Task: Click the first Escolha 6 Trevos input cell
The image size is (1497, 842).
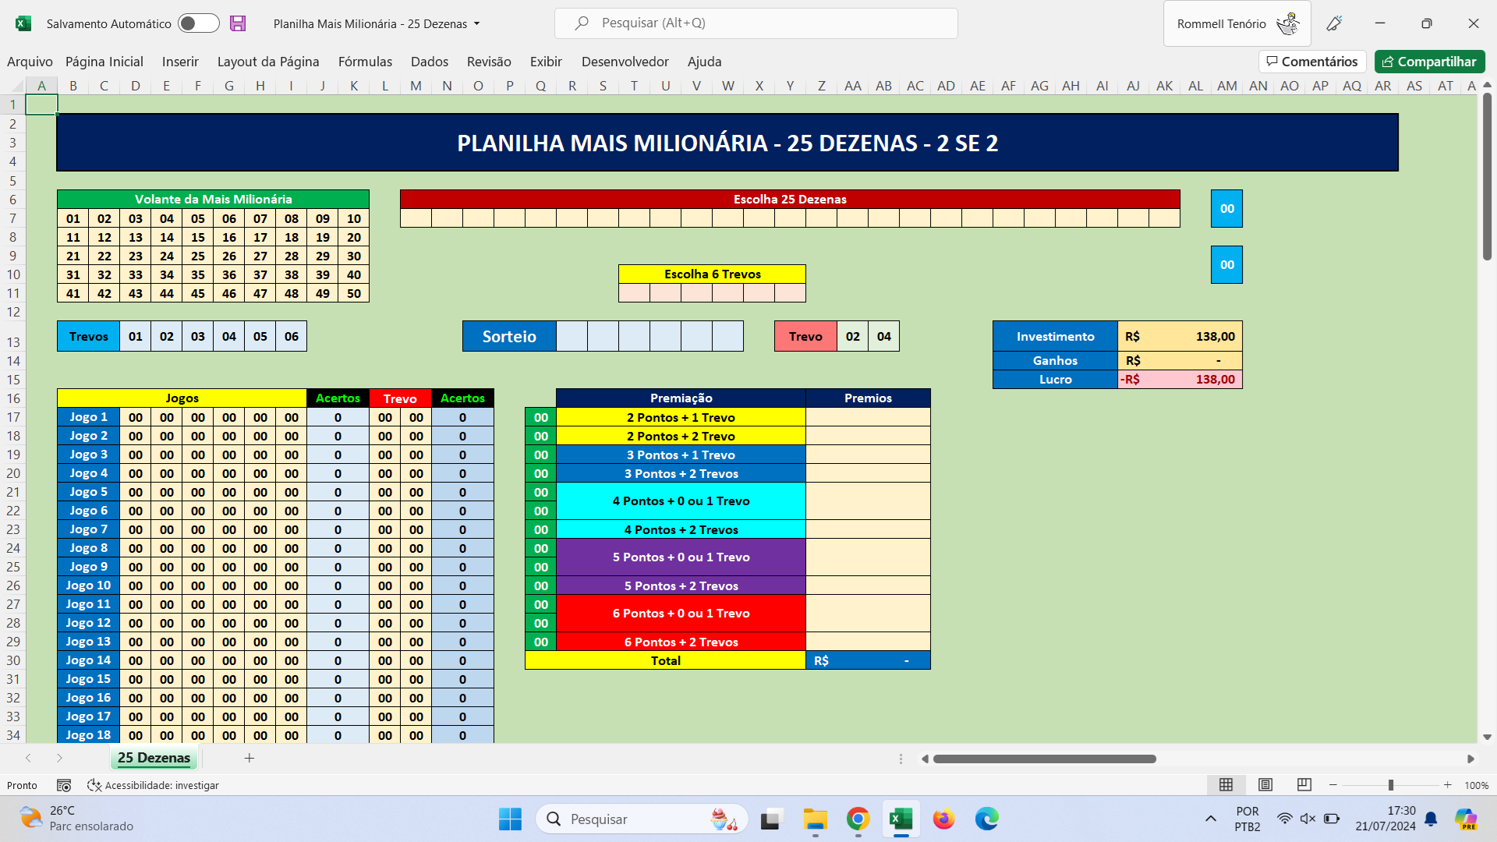Action: (635, 293)
